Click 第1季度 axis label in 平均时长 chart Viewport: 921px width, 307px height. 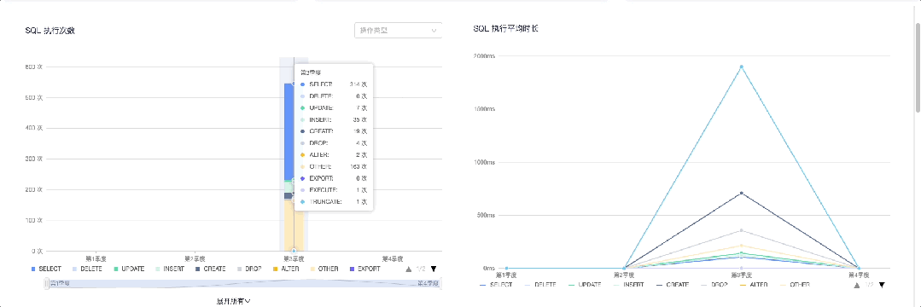pos(506,275)
